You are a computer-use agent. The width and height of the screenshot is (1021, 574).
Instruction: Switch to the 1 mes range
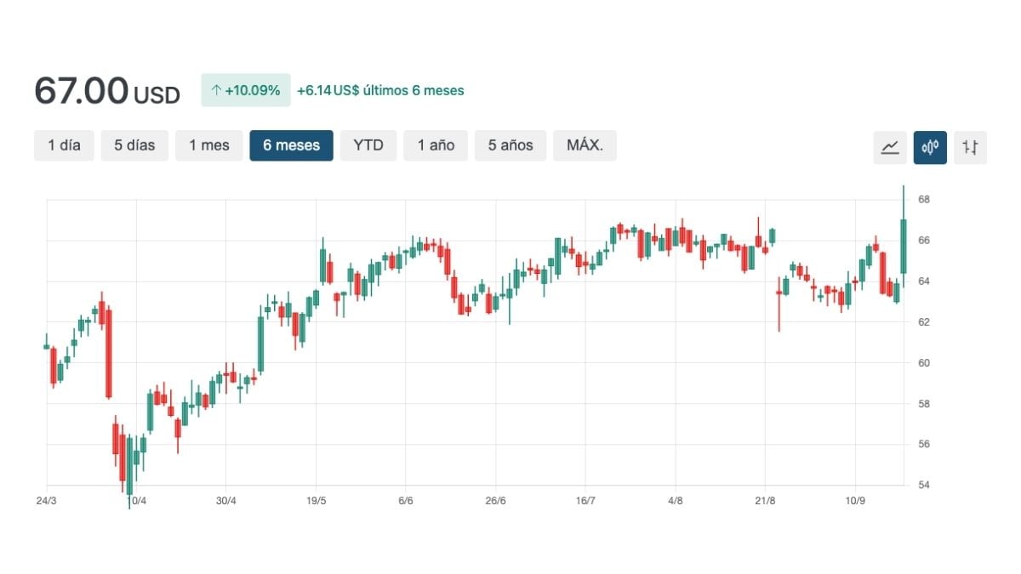[x=209, y=145]
